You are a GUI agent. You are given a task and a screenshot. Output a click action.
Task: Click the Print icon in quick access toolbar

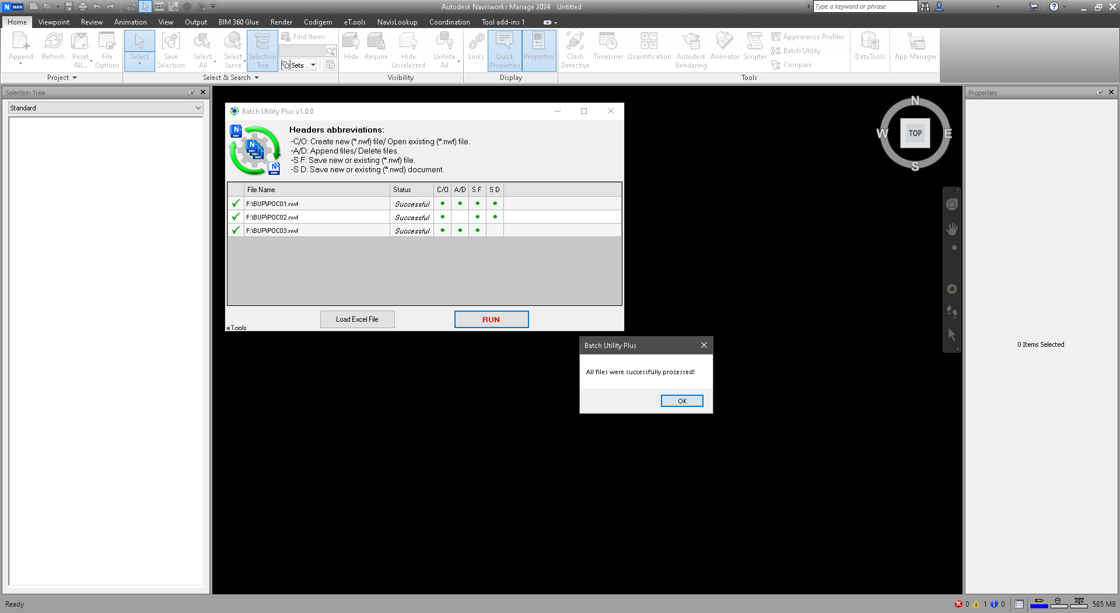pyautogui.click(x=83, y=6)
